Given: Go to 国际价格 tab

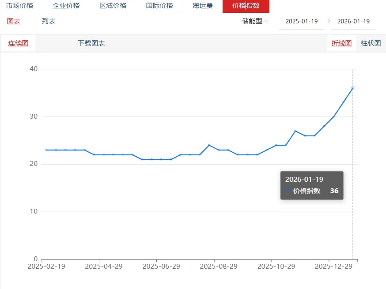Looking at the screenshot, I should click(159, 6).
